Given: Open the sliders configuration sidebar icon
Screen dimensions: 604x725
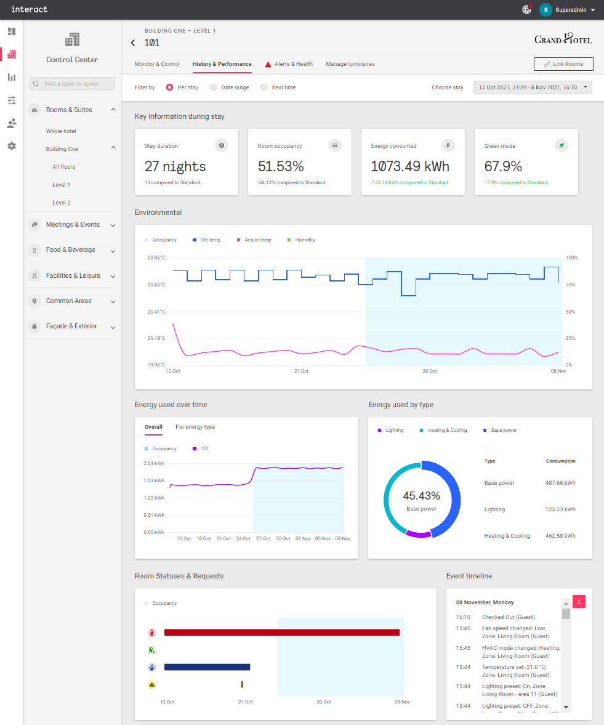Looking at the screenshot, I should pyautogui.click(x=12, y=100).
